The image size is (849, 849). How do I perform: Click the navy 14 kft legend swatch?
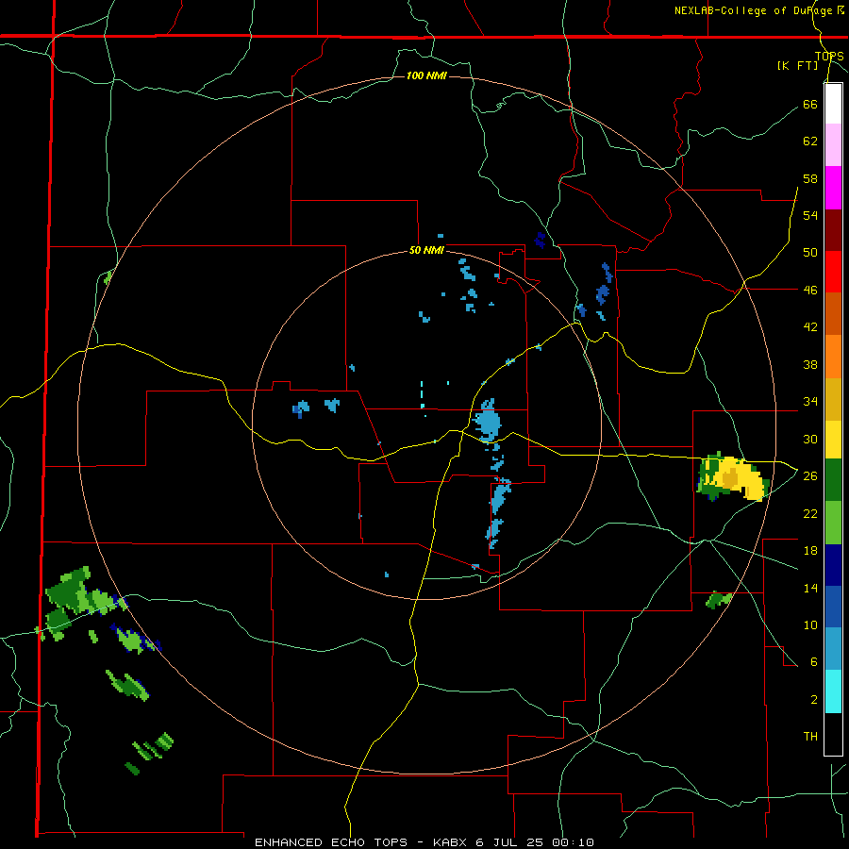(833, 565)
